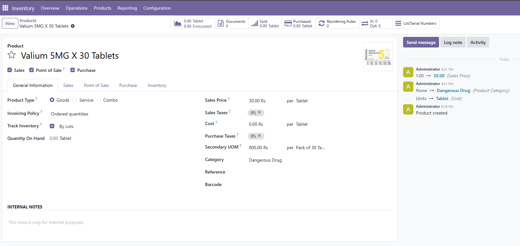
Task: Open the Reporting menu
Action: 127,8
